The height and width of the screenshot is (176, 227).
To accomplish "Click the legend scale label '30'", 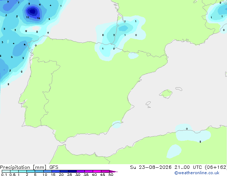I will [78, 175].
